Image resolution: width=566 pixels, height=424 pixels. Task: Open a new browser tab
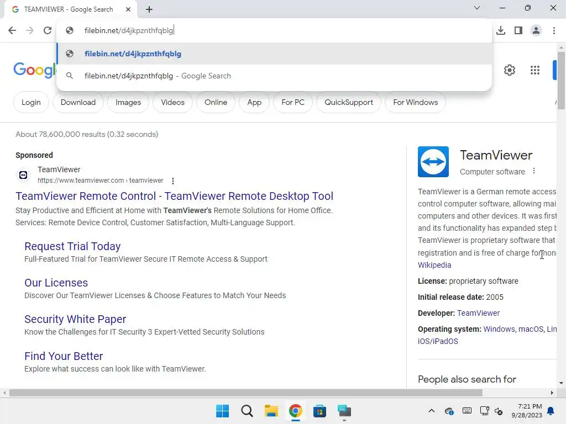tap(149, 9)
